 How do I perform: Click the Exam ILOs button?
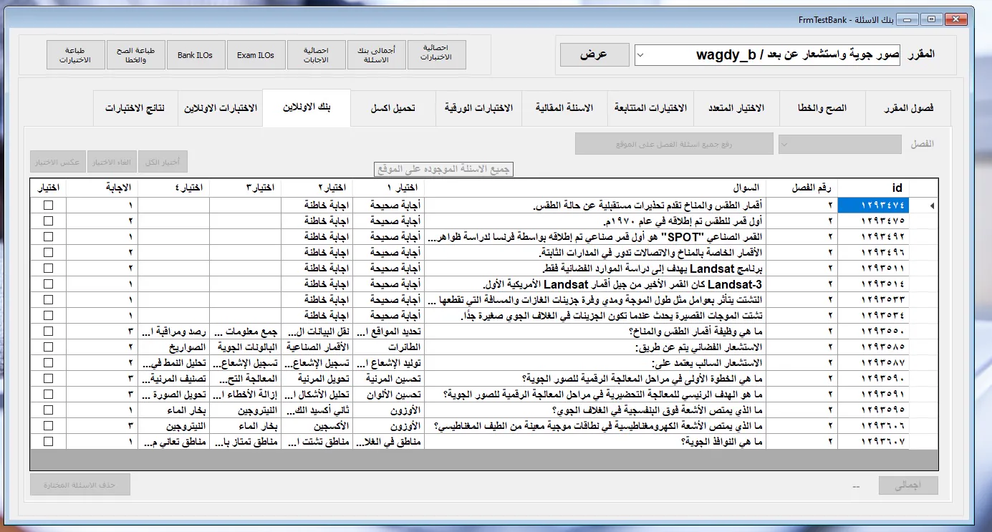[256, 55]
